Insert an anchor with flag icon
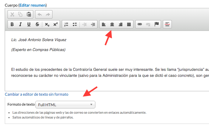The image size is (209, 126). [x=156, y=25]
